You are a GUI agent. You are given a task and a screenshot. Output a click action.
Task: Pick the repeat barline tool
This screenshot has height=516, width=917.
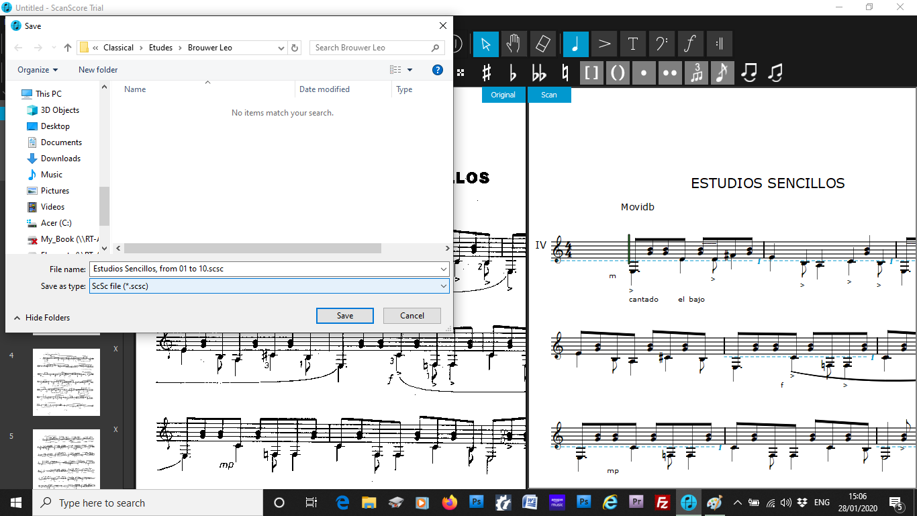pos(719,44)
